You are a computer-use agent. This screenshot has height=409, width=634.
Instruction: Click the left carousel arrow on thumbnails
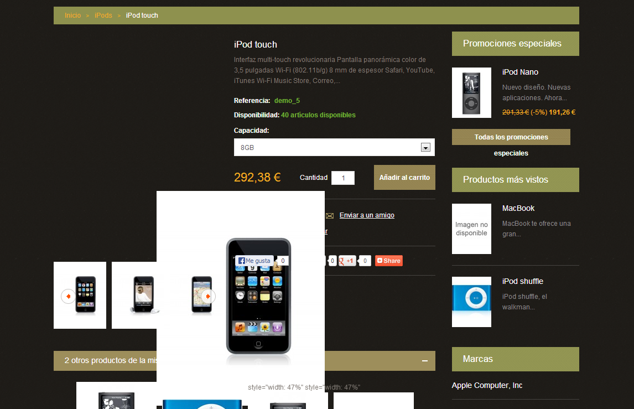pos(68,297)
